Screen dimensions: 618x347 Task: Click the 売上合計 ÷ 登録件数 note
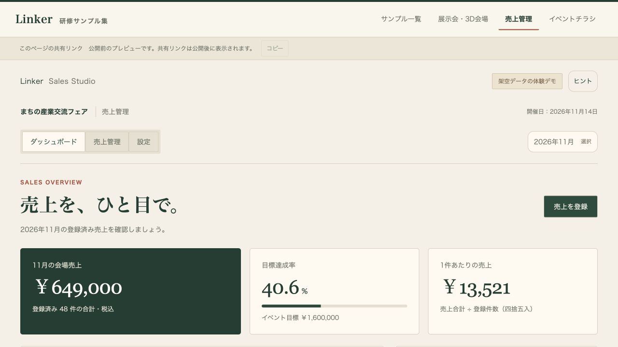coord(487,309)
